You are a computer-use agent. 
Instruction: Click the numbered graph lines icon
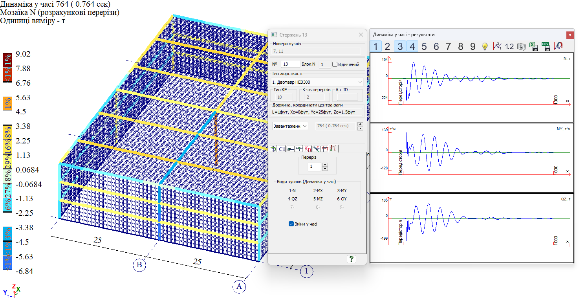pos(497,46)
